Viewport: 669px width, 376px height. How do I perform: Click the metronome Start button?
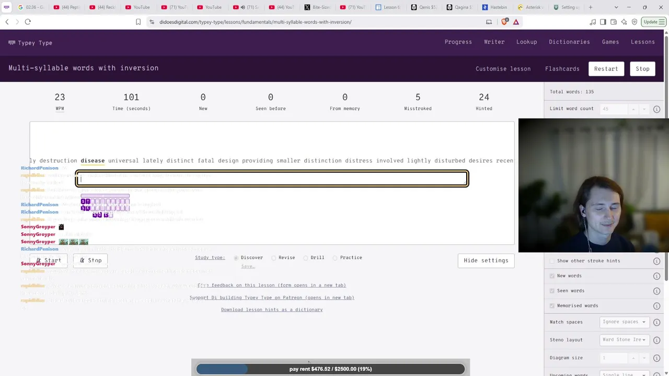(x=49, y=261)
